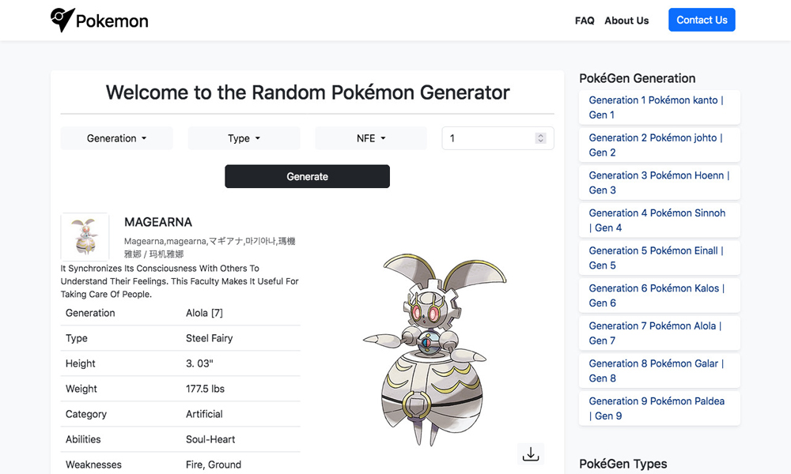Open Generation 8 Pokémon Galar link
Image resolution: width=791 pixels, height=474 pixels.
point(656,371)
